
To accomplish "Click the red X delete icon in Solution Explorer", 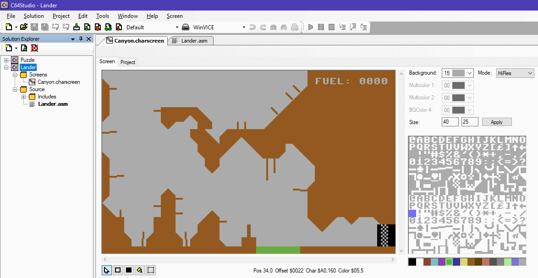I will click(x=34, y=48).
